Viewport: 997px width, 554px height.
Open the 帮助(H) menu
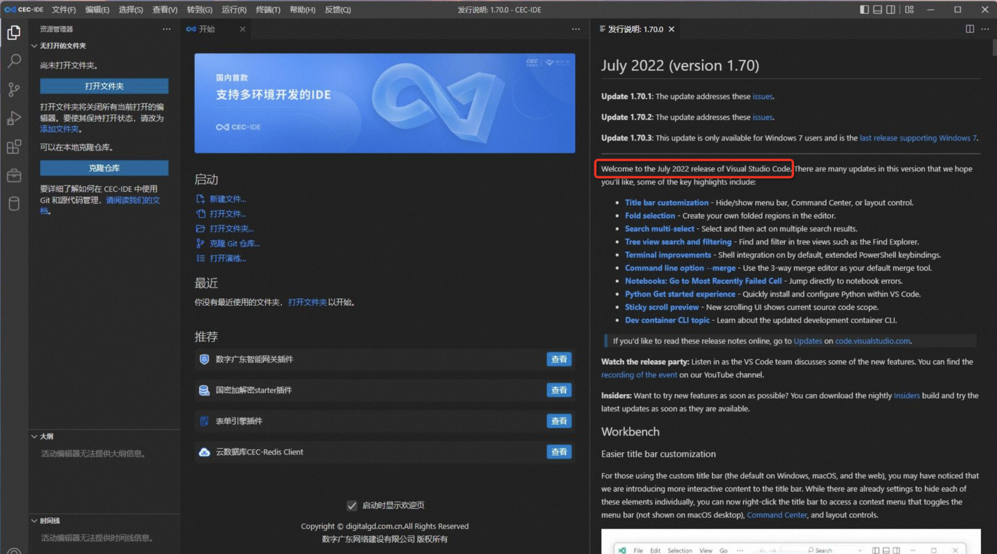(302, 9)
